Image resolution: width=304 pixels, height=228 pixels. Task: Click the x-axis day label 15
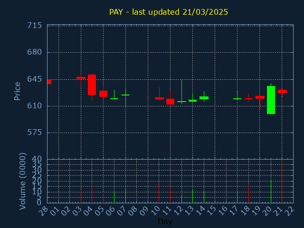click(x=211, y=211)
